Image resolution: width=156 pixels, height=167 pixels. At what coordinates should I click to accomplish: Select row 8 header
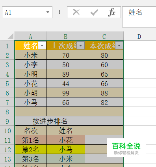click(7, 112)
